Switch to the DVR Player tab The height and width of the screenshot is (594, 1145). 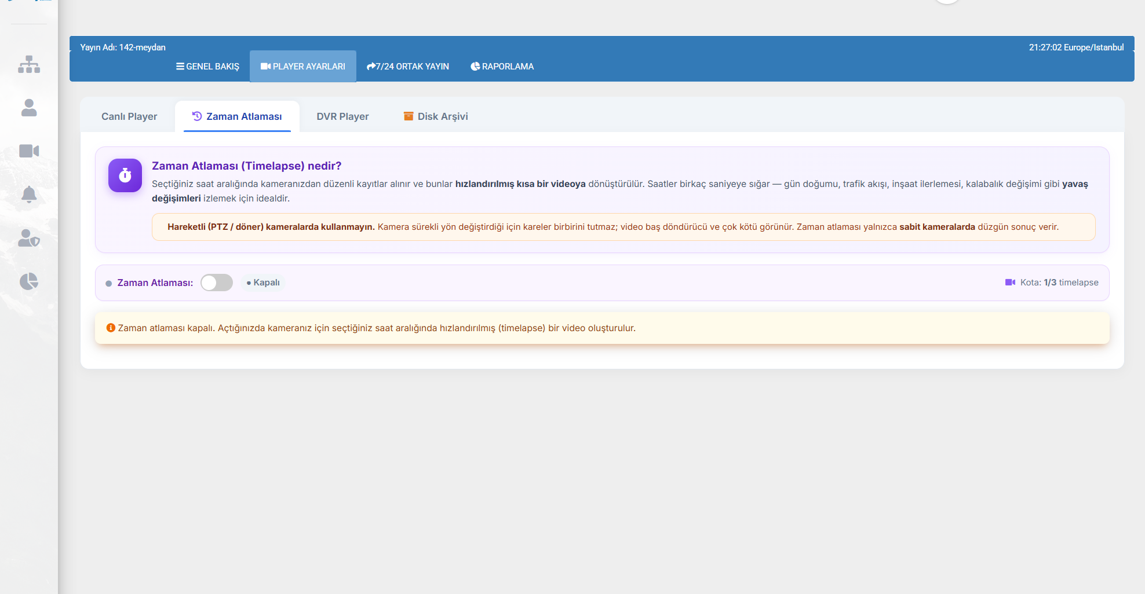coord(342,116)
